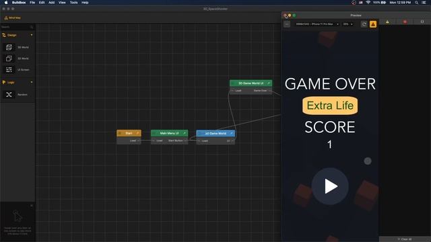Collapse the Logic section arrow
The width and height of the screenshot is (431, 242).
coord(32,82)
